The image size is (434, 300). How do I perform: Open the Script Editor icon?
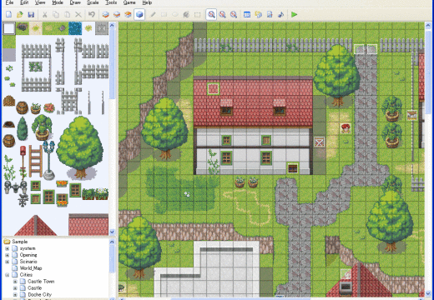click(270, 14)
